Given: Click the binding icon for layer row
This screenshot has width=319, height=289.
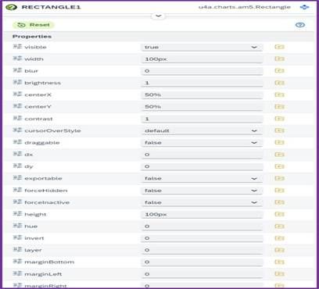Looking at the screenshot, I should click(x=279, y=250).
